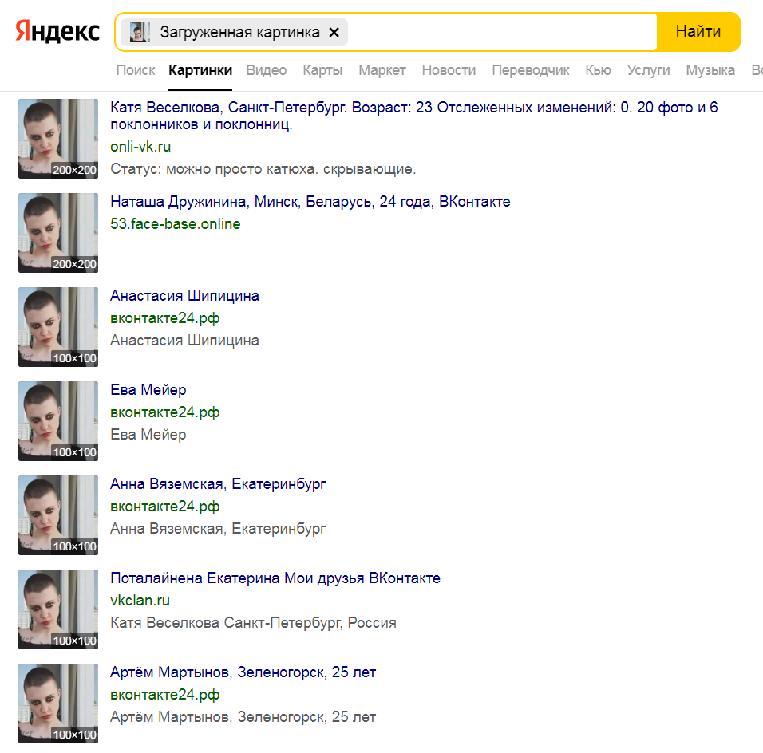Click вконтакте24.рф under Анна Вяземская
This screenshot has width=763, height=753.
tap(164, 507)
